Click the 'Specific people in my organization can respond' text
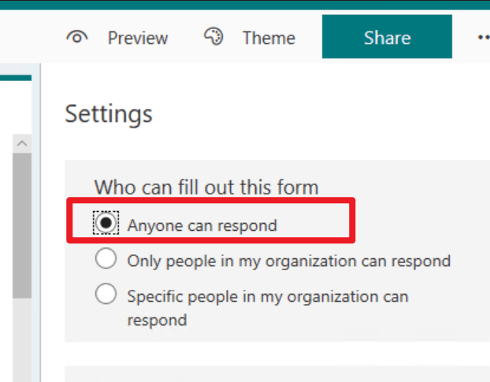490x382 pixels. point(268,308)
